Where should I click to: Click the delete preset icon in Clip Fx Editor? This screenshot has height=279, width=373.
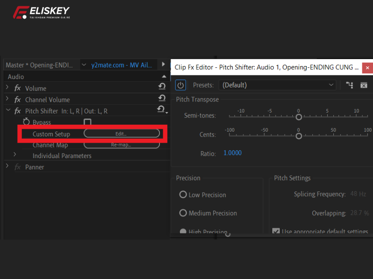(364, 85)
